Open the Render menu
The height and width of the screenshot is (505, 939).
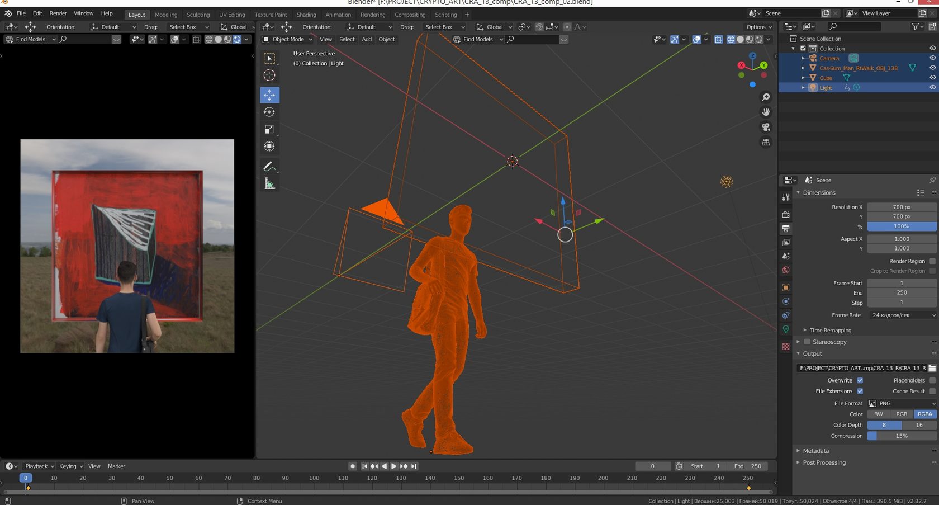58,13
